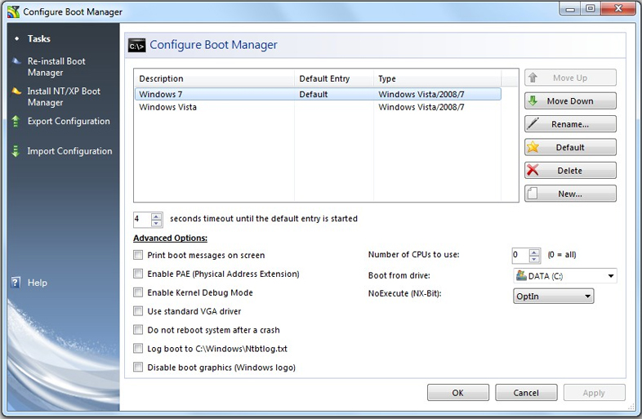Viewport: 642px width, 419px height.
Task: Click the Delete red X icon
Action: (x=533, y=171)
